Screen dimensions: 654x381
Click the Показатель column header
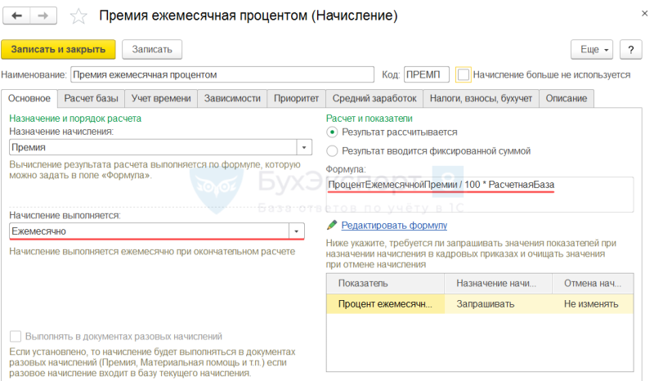tap(385, 284)
